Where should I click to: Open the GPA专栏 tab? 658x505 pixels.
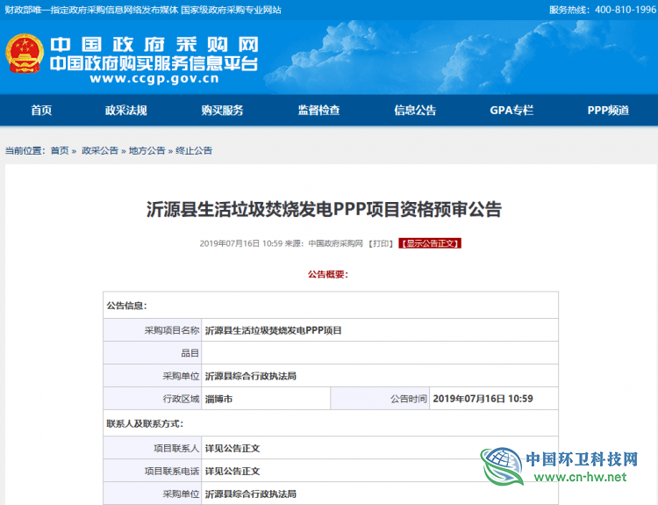coord(511,111)
